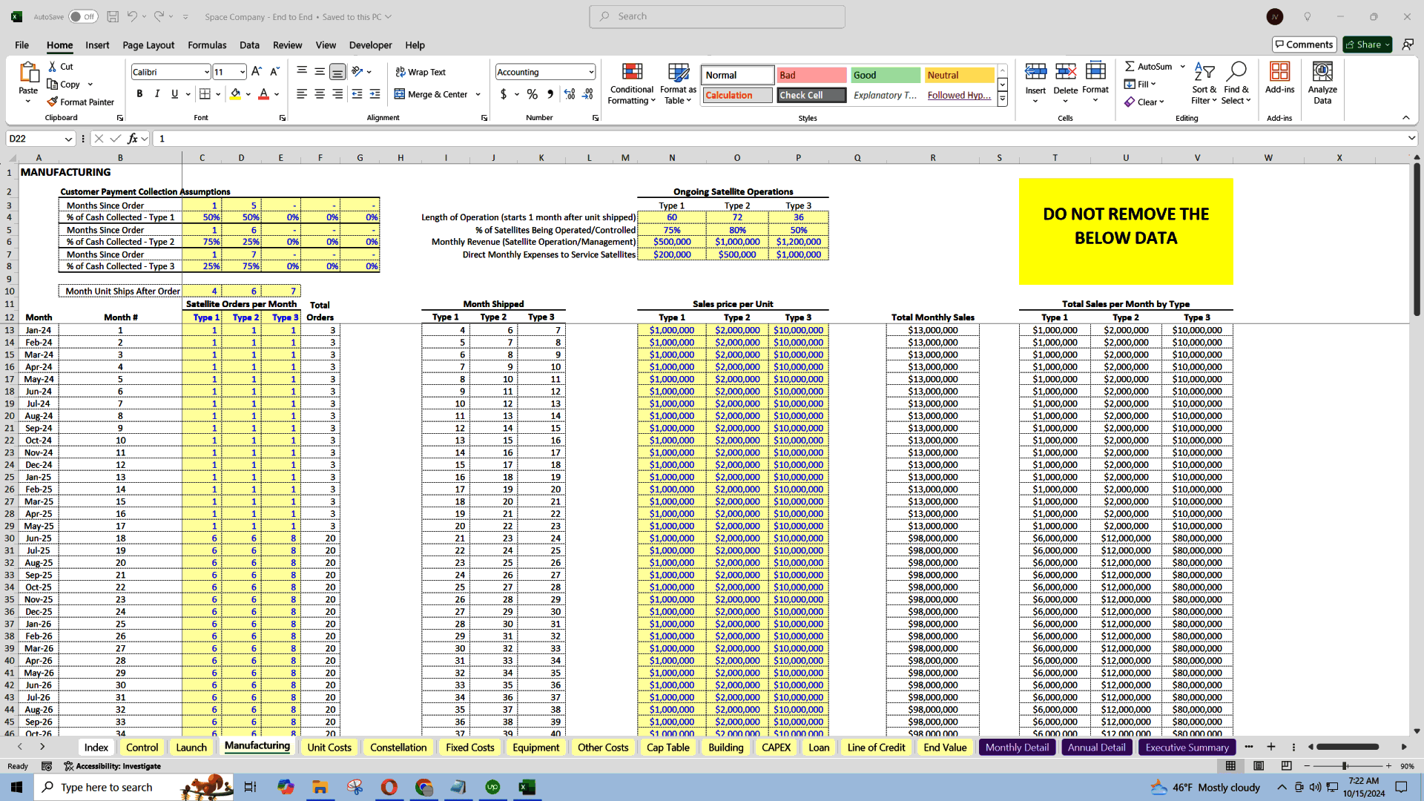
Task: Enable Wrap Text formatting toggle
Action: coord(423,71)
